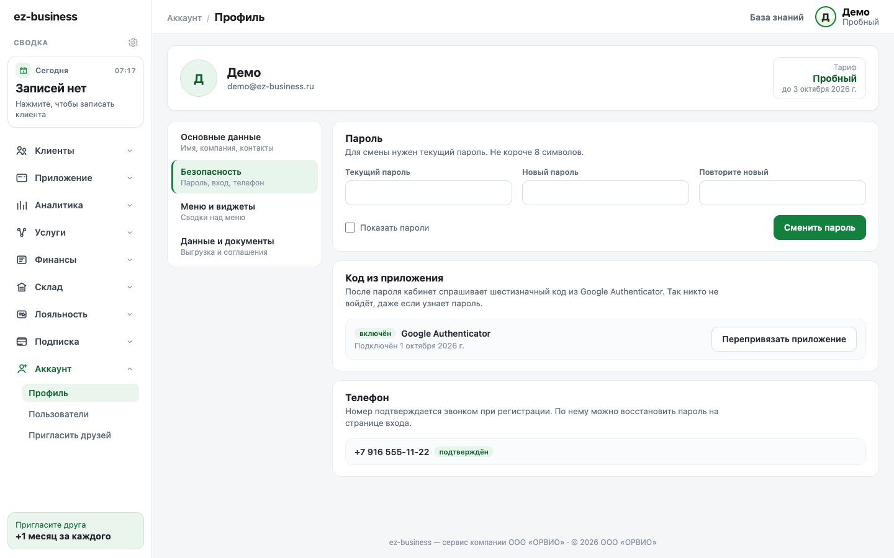
Task: Enable the Показать пароли checkbox
Action: pos(350,228)
